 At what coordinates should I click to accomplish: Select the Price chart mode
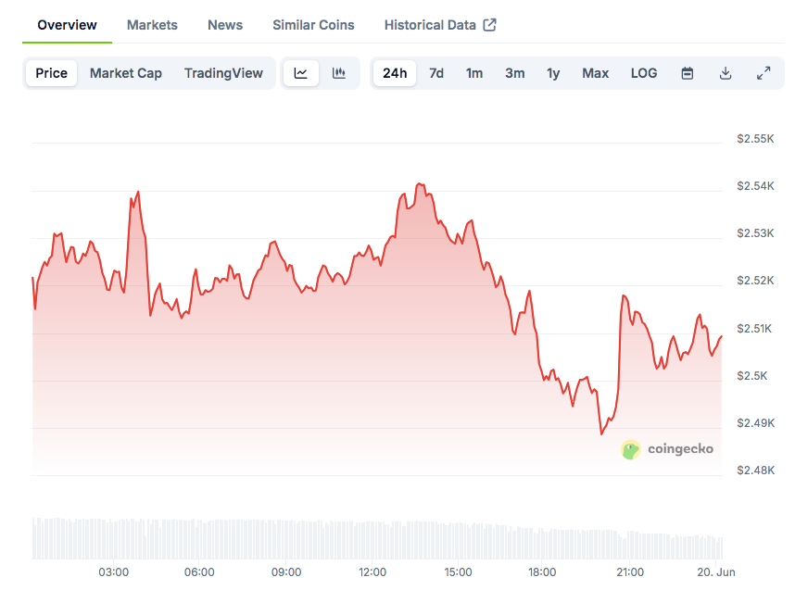(x=52, y=73)
